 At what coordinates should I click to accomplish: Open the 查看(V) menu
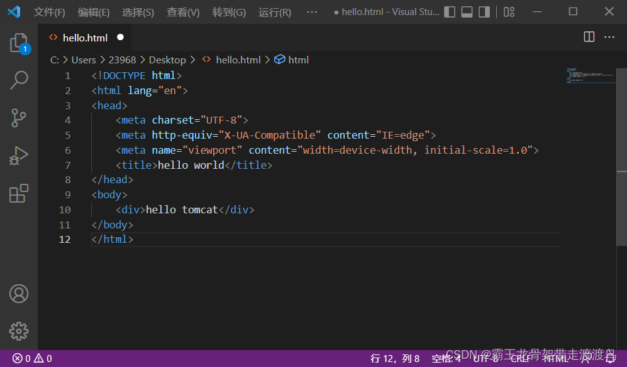coord(183,13)
